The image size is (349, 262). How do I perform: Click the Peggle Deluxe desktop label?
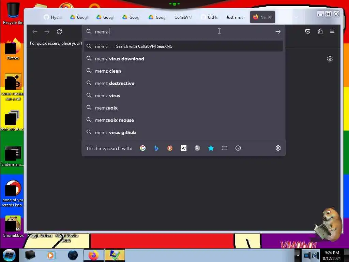(40, 235)
